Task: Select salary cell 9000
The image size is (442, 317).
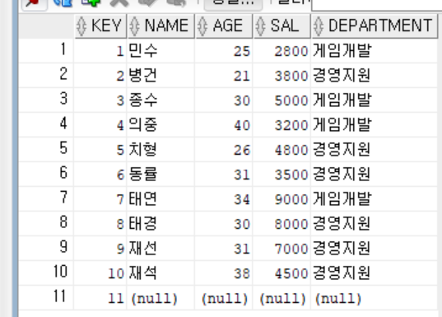Action: click(281, 199)
